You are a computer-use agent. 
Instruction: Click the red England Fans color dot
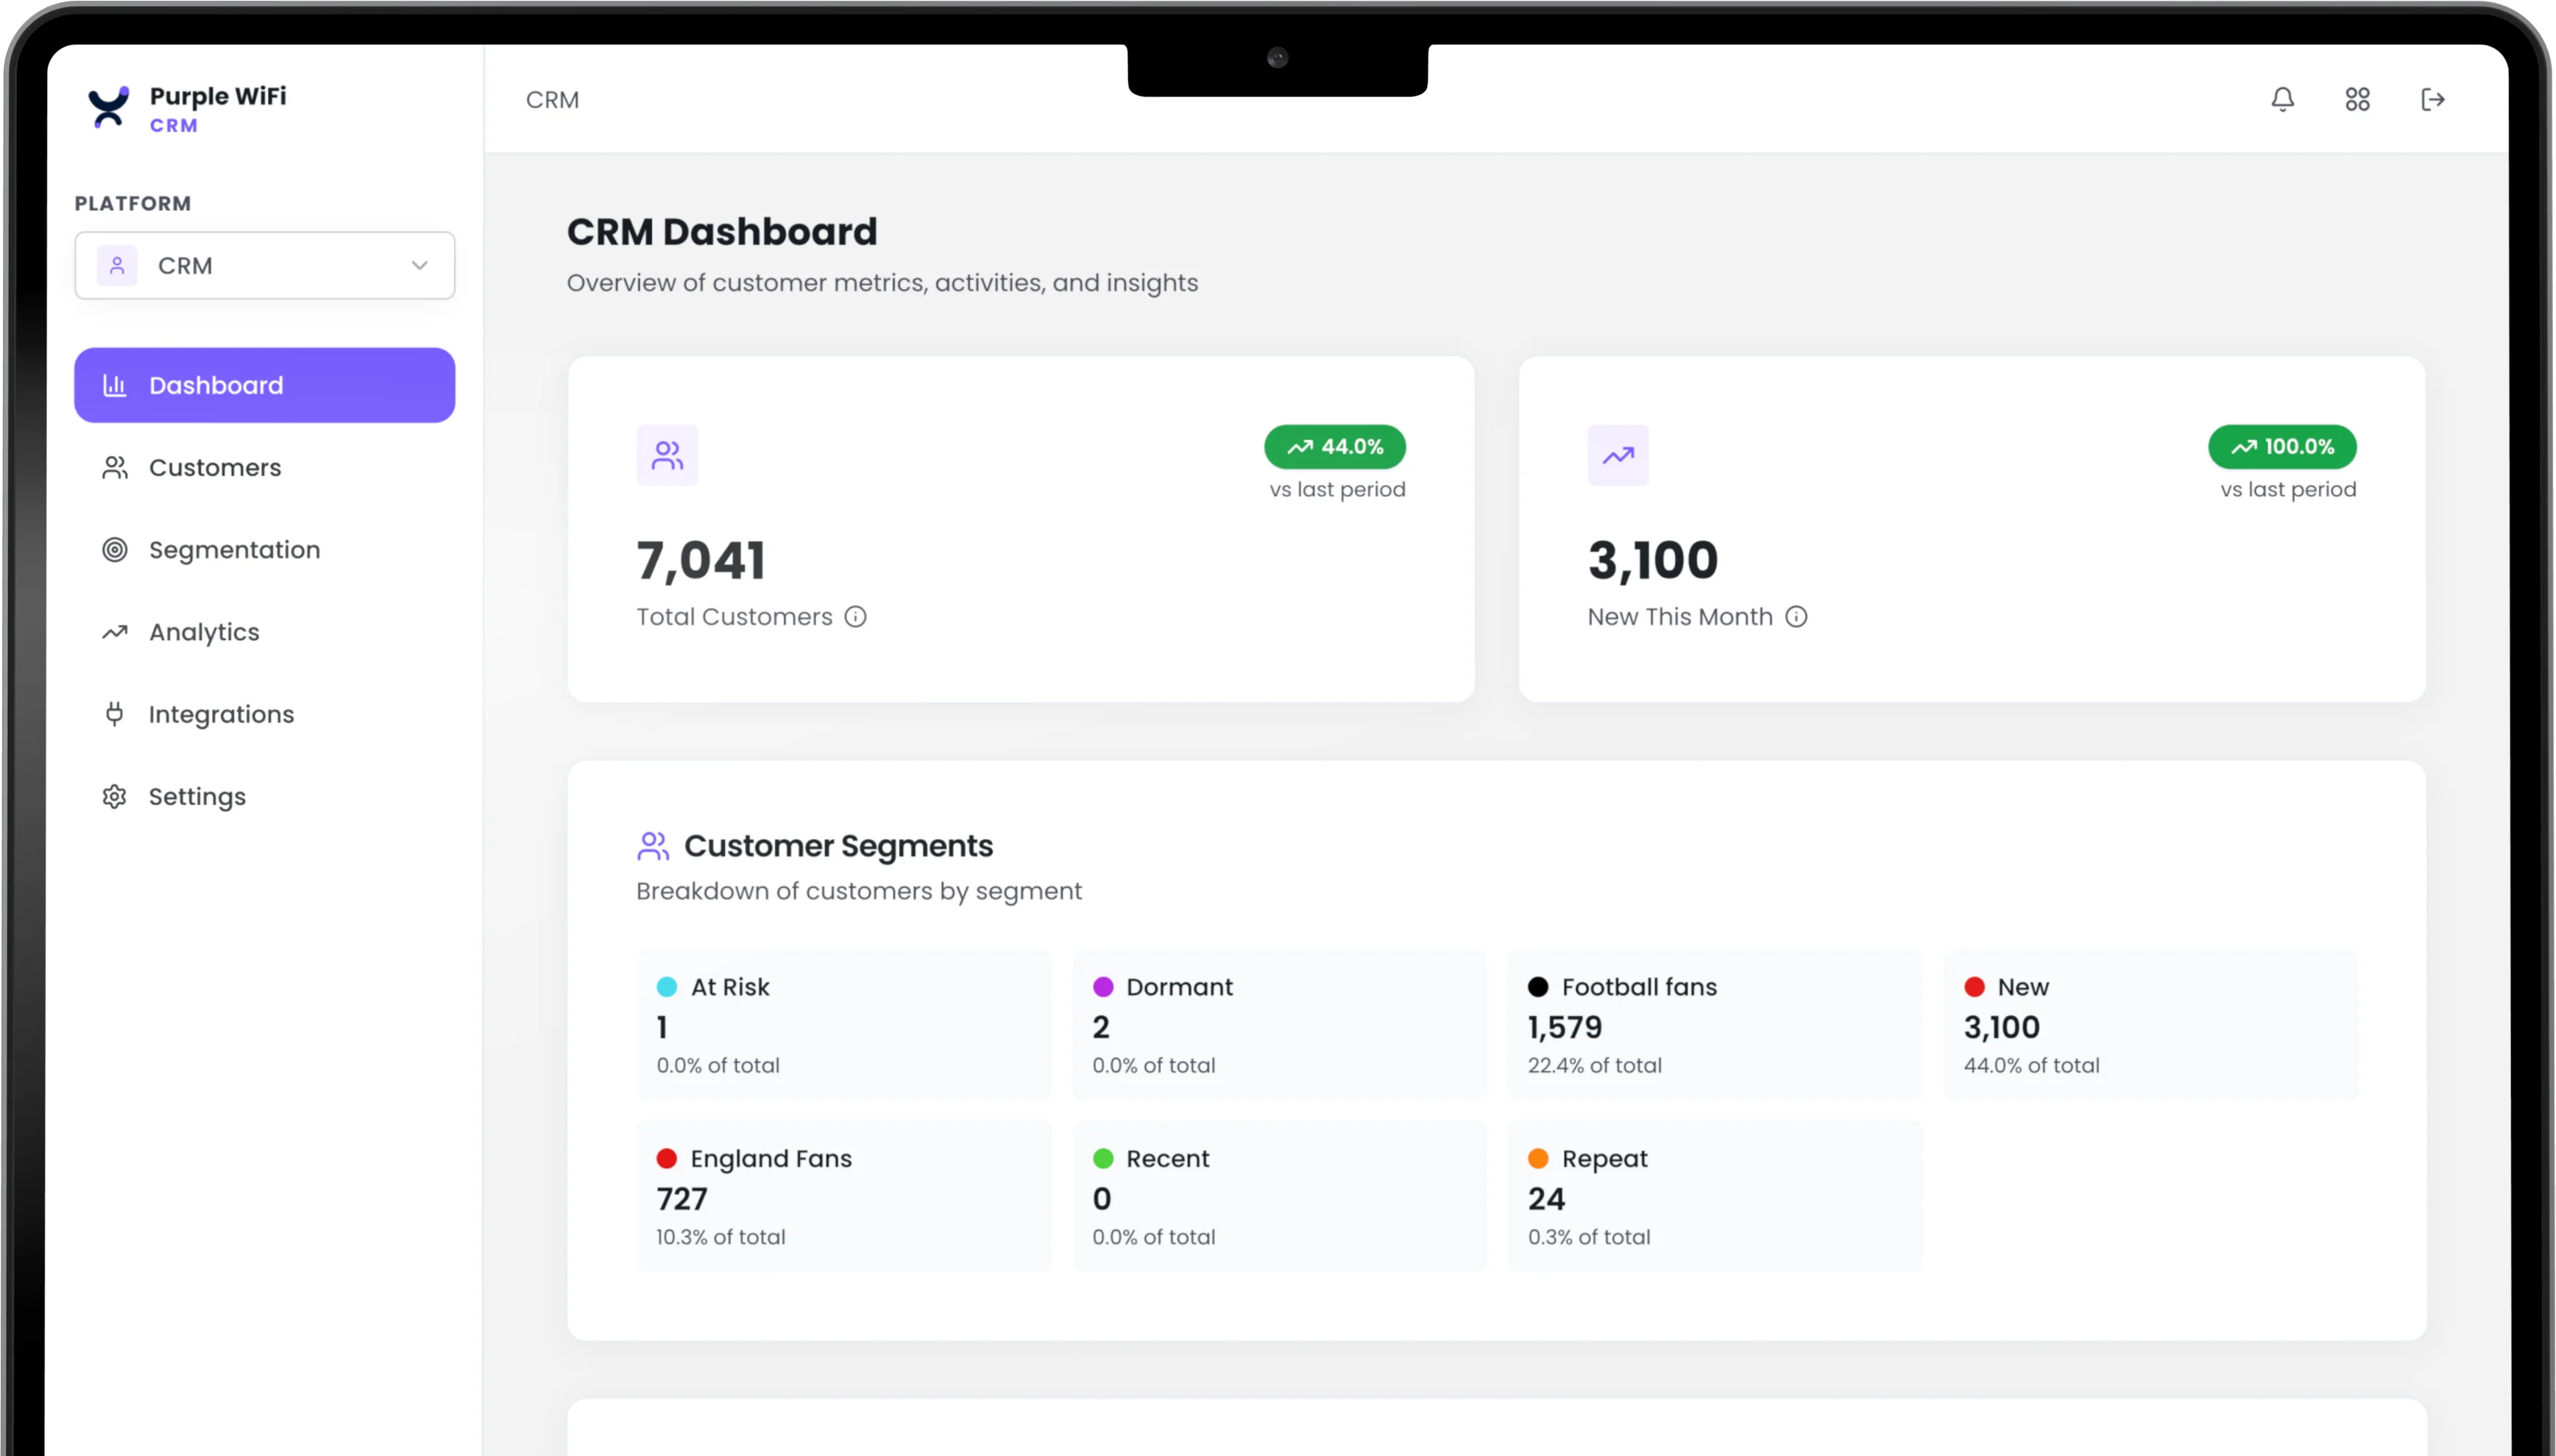click(667, 1158)
